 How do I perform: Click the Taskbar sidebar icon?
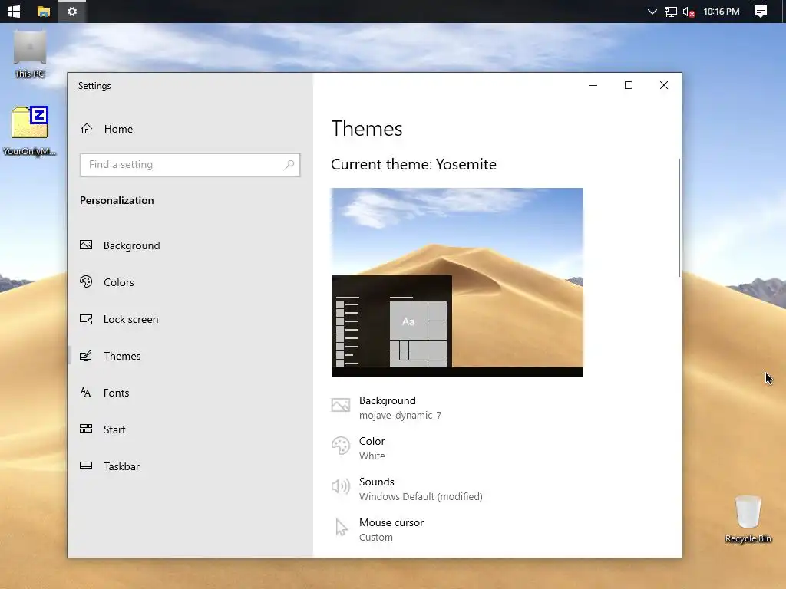click(86, 466)
